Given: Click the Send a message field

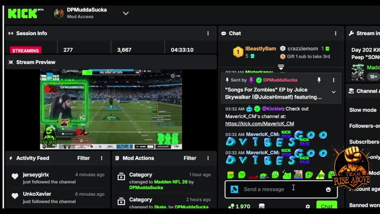Looking at the screenshot, I should click(281, 189).
